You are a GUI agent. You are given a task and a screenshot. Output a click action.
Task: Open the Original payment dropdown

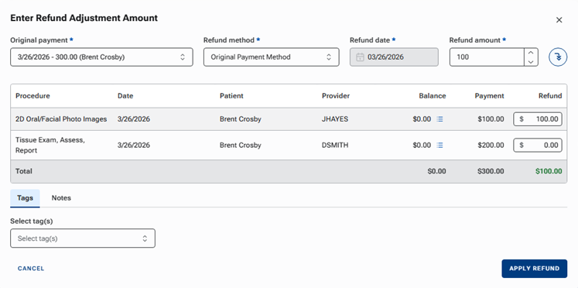[x=101, y=57]
